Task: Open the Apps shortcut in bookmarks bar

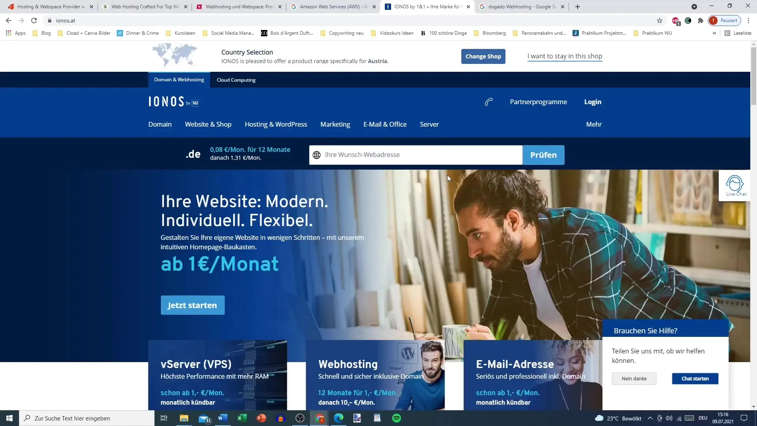Action: (16, 33)
